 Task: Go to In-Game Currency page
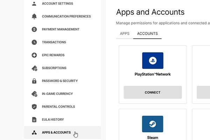pyautogui.click(x=57, y=94)
